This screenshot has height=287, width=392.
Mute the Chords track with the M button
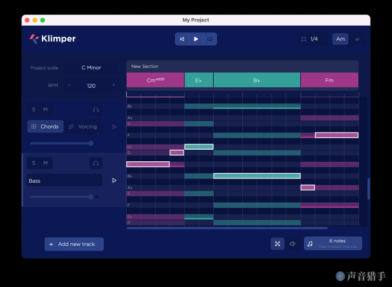45,110
